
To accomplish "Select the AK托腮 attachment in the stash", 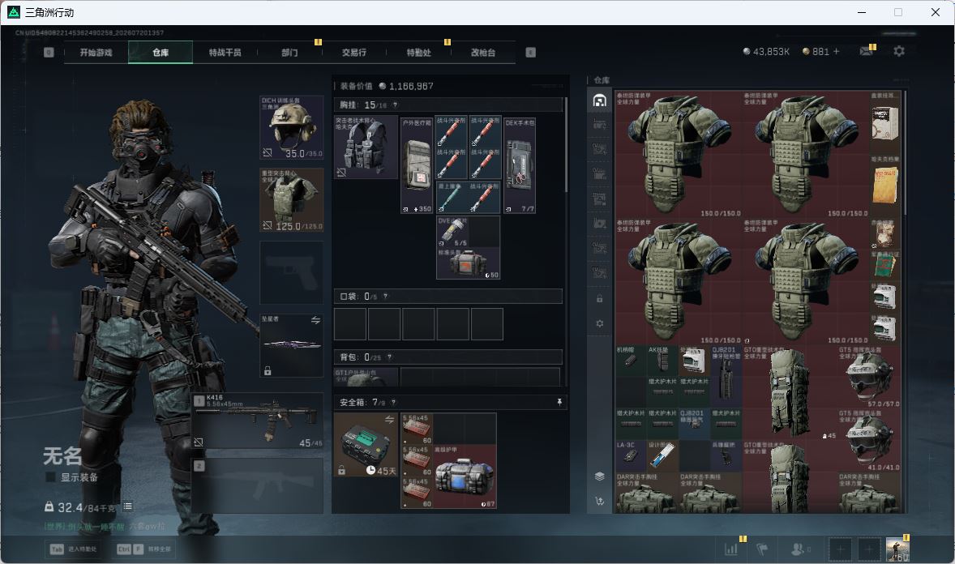I will click(x=662, y=361).
